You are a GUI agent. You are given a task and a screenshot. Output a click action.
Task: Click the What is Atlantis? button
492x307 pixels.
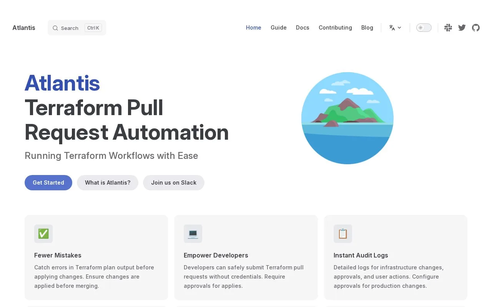[108, 183]
